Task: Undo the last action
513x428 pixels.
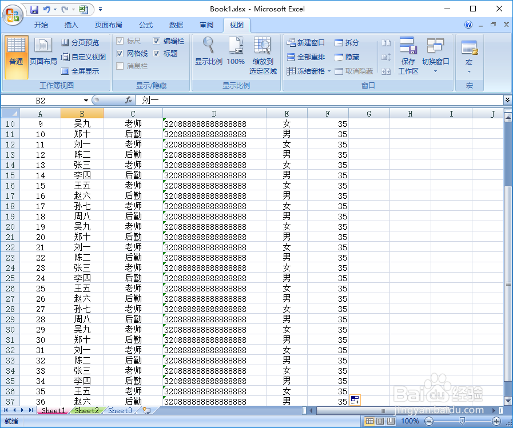Action: [46, 10]
